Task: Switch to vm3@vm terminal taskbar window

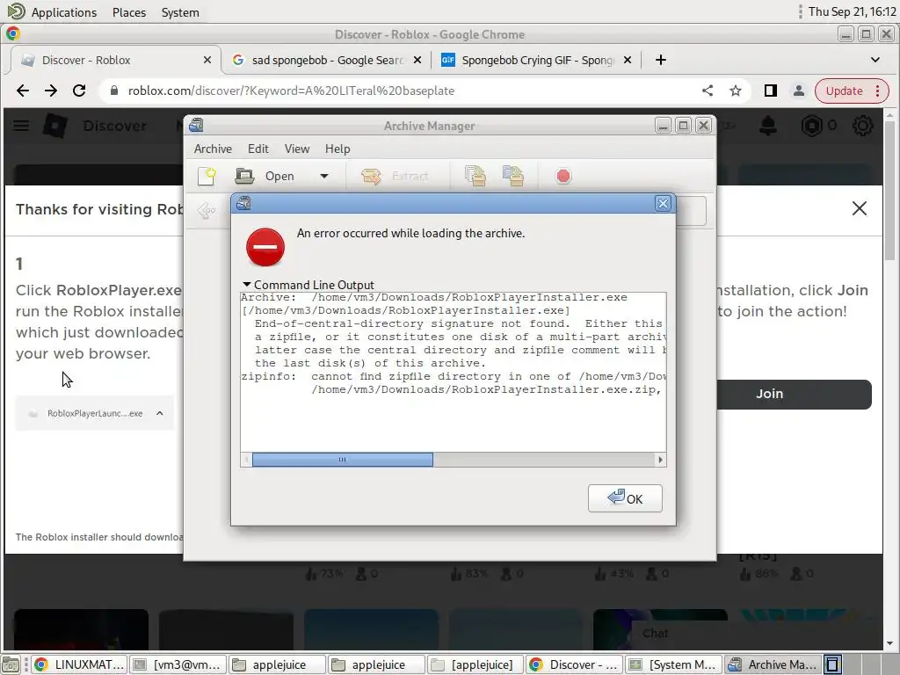Action: pos(178,664)
